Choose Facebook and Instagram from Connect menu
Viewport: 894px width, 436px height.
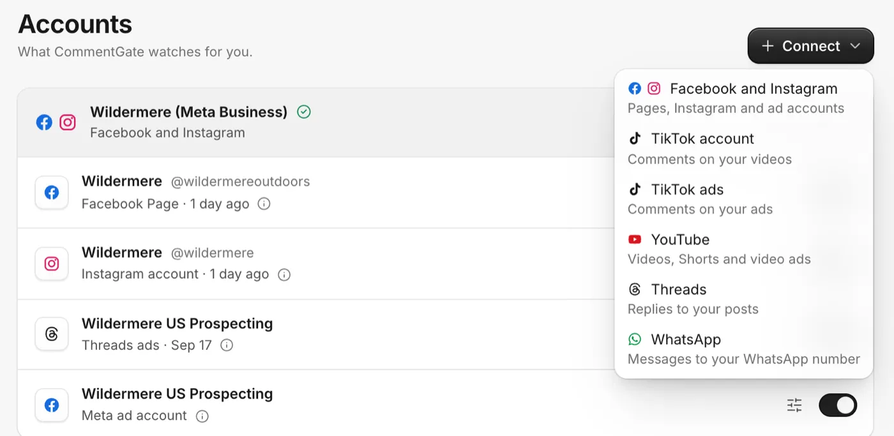743,98
